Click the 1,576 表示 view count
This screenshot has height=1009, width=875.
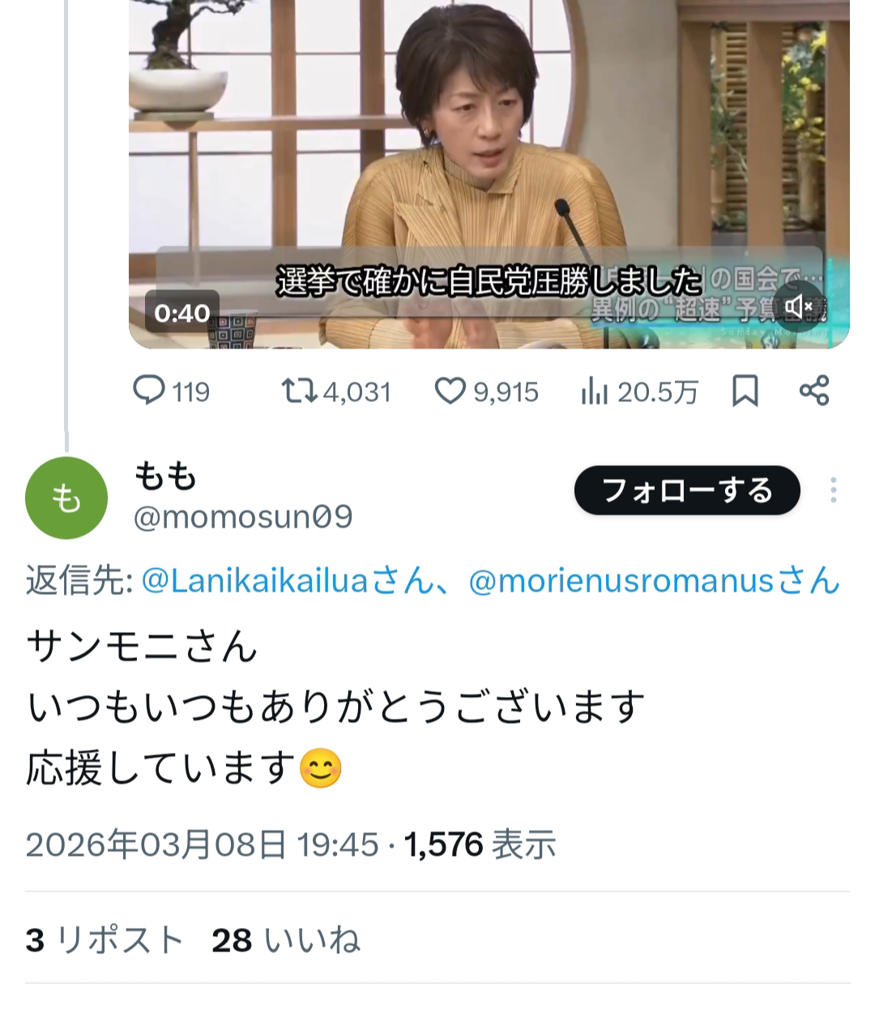point(480,844)
